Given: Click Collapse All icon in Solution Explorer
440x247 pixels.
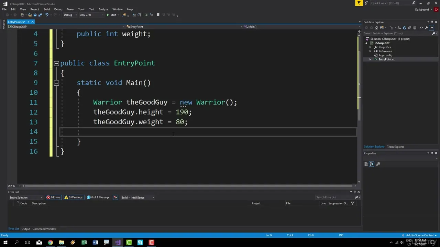Looking at the screenshot, I should click(409, 28).
